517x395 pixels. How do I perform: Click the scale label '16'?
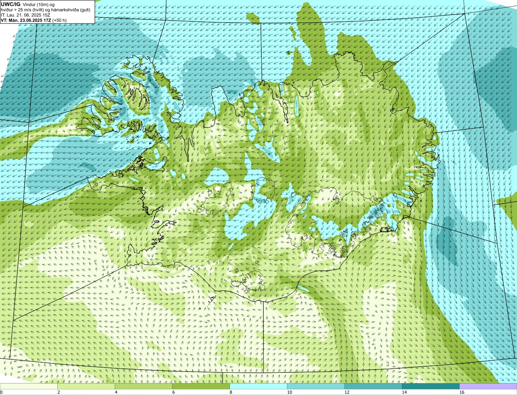pyautogui.click(x=461, y=392)
